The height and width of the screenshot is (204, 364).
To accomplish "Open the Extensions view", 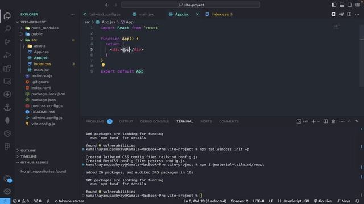I will click(x=7, y=68).
